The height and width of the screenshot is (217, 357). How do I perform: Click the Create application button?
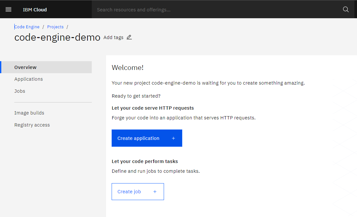tap(147, 138)
